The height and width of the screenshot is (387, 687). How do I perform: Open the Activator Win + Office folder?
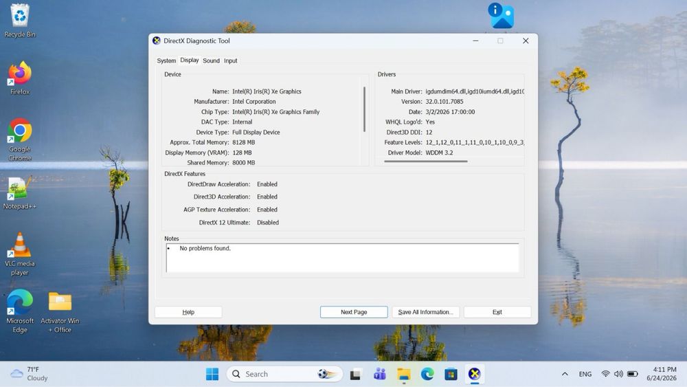60,312
